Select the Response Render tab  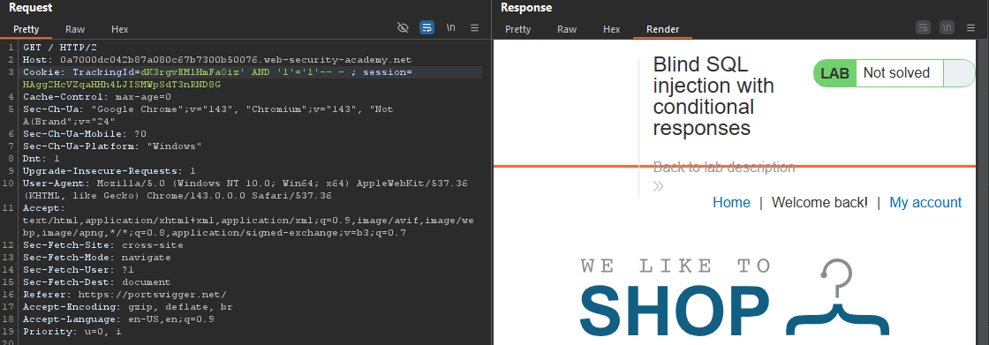[663, 29]
